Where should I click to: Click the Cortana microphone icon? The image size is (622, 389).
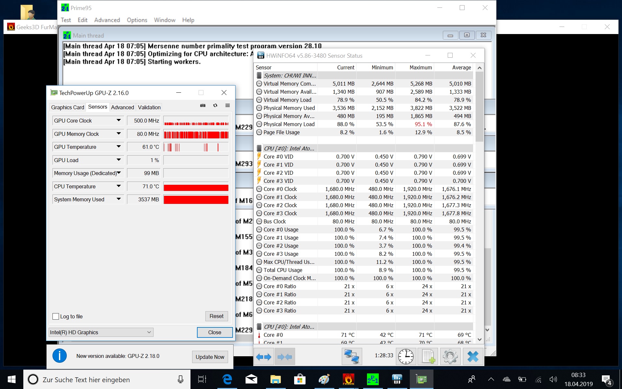click(x=180, y=379)
